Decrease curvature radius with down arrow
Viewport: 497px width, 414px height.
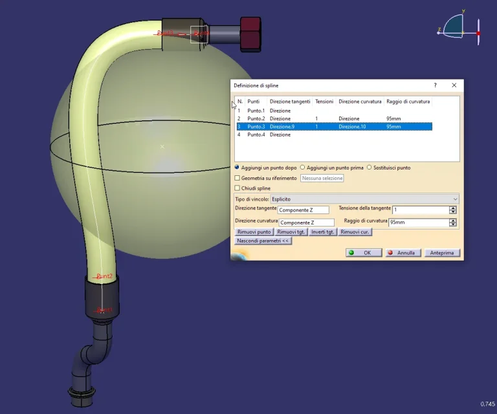click(453, 224)
